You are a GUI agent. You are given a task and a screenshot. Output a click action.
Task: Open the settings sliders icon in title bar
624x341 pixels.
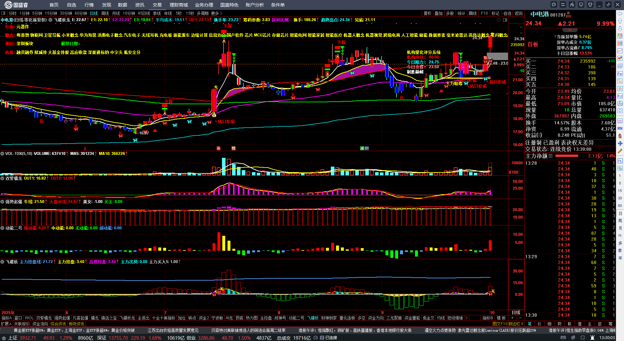pyautogui.click(x=563, y=5)
